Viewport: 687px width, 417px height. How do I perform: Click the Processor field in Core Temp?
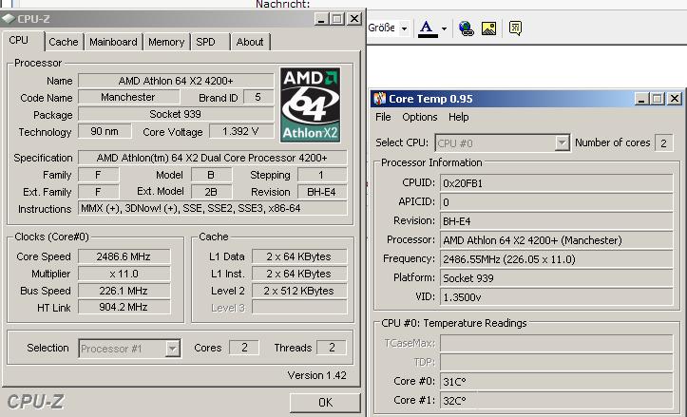click(x=557, y=240)
